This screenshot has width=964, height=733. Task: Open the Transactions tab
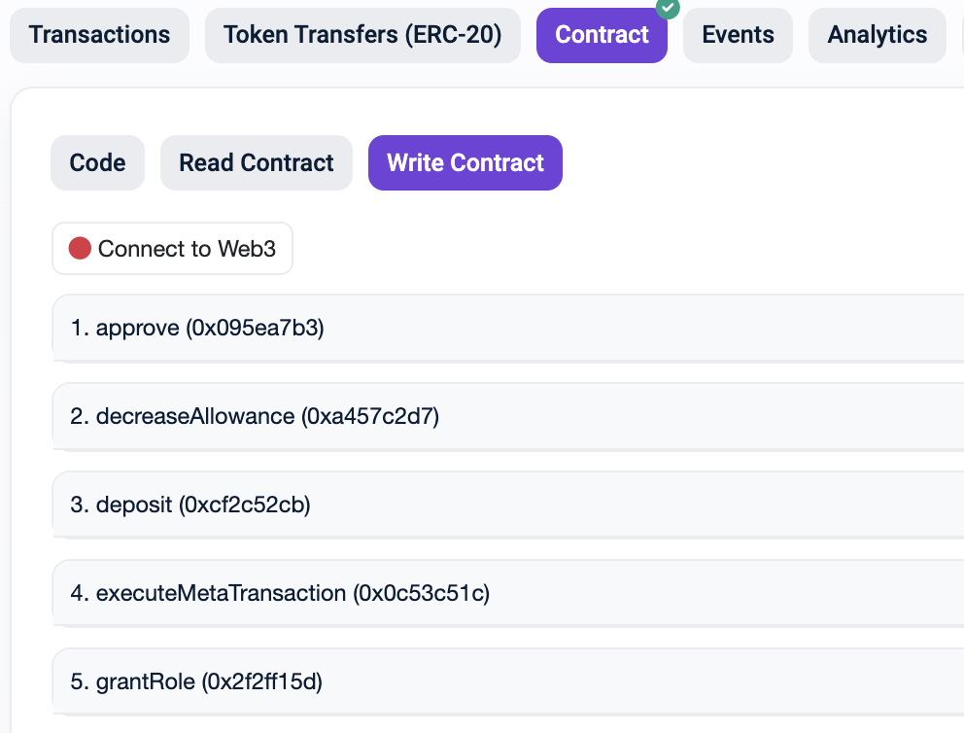[99, 35]
